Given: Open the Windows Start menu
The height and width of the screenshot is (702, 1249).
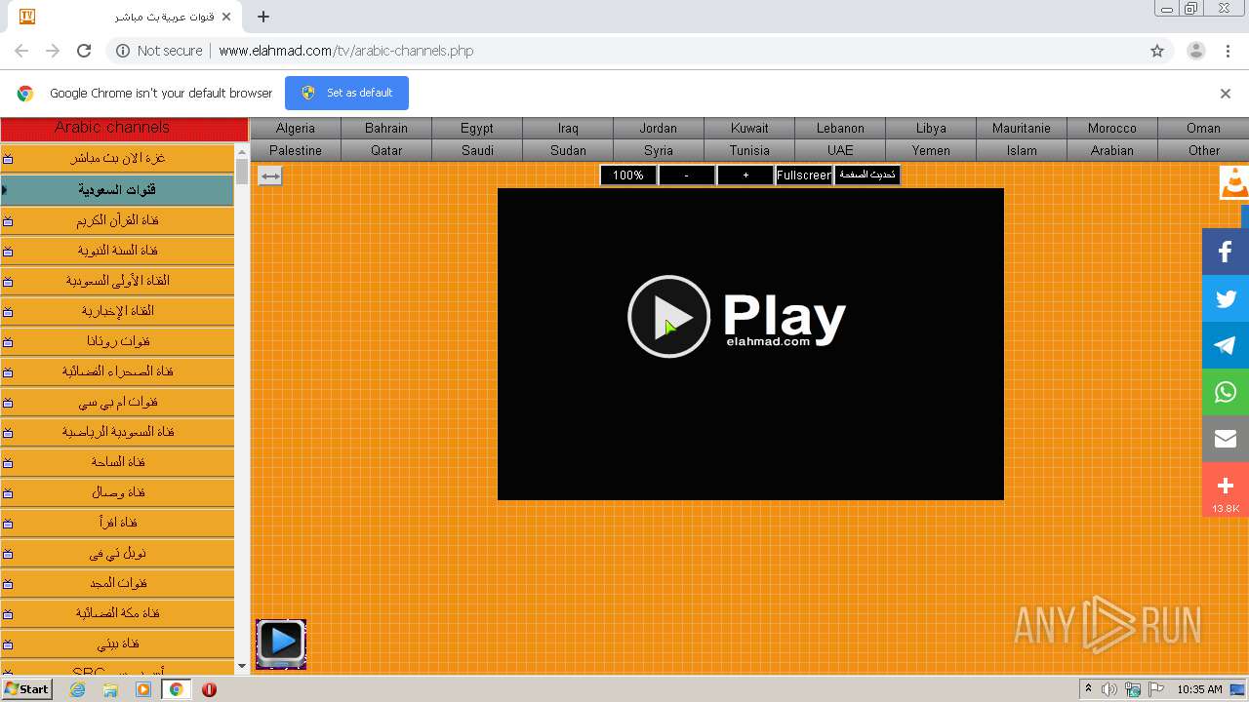Looking at the screenshot, I should pos(26,689).
